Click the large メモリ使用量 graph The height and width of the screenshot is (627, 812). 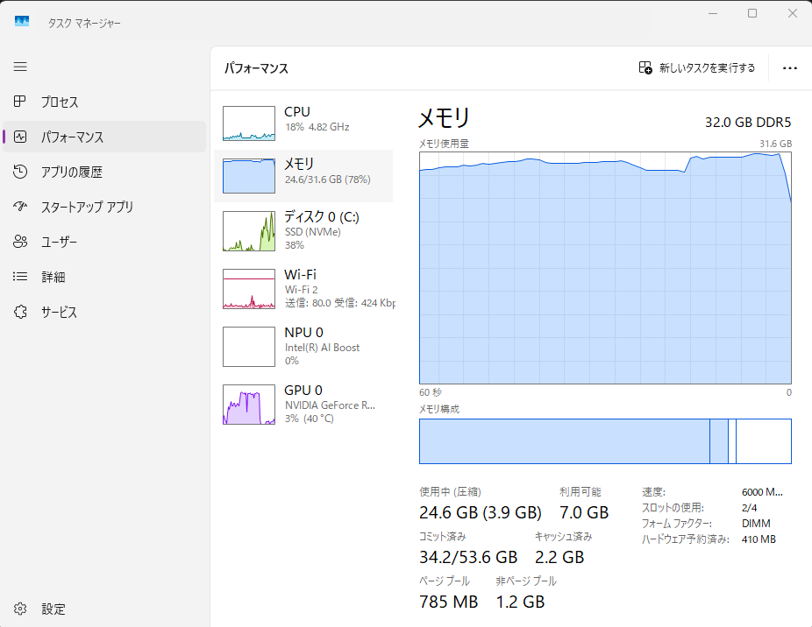click(605, 268)
